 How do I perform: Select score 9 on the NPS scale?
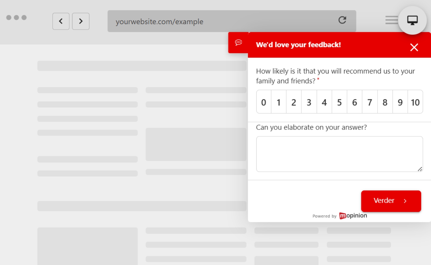400,102
